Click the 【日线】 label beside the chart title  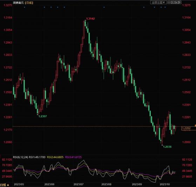[29, 3]
